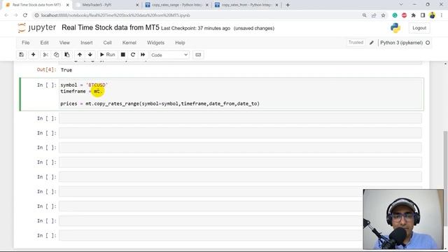
Task: Open a new browser tab
Action: pos(288,5)
